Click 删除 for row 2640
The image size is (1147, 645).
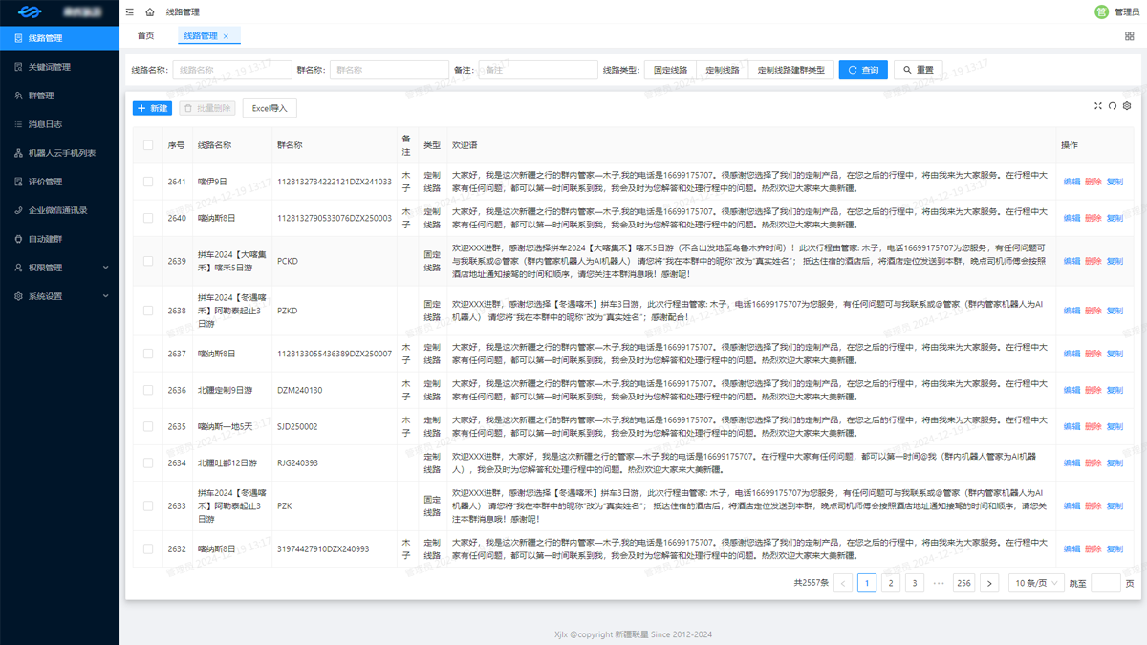pos(1093,218)
